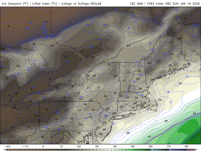
Task: Pick the brown colorbar segment below -20
Action: point(5,150)
